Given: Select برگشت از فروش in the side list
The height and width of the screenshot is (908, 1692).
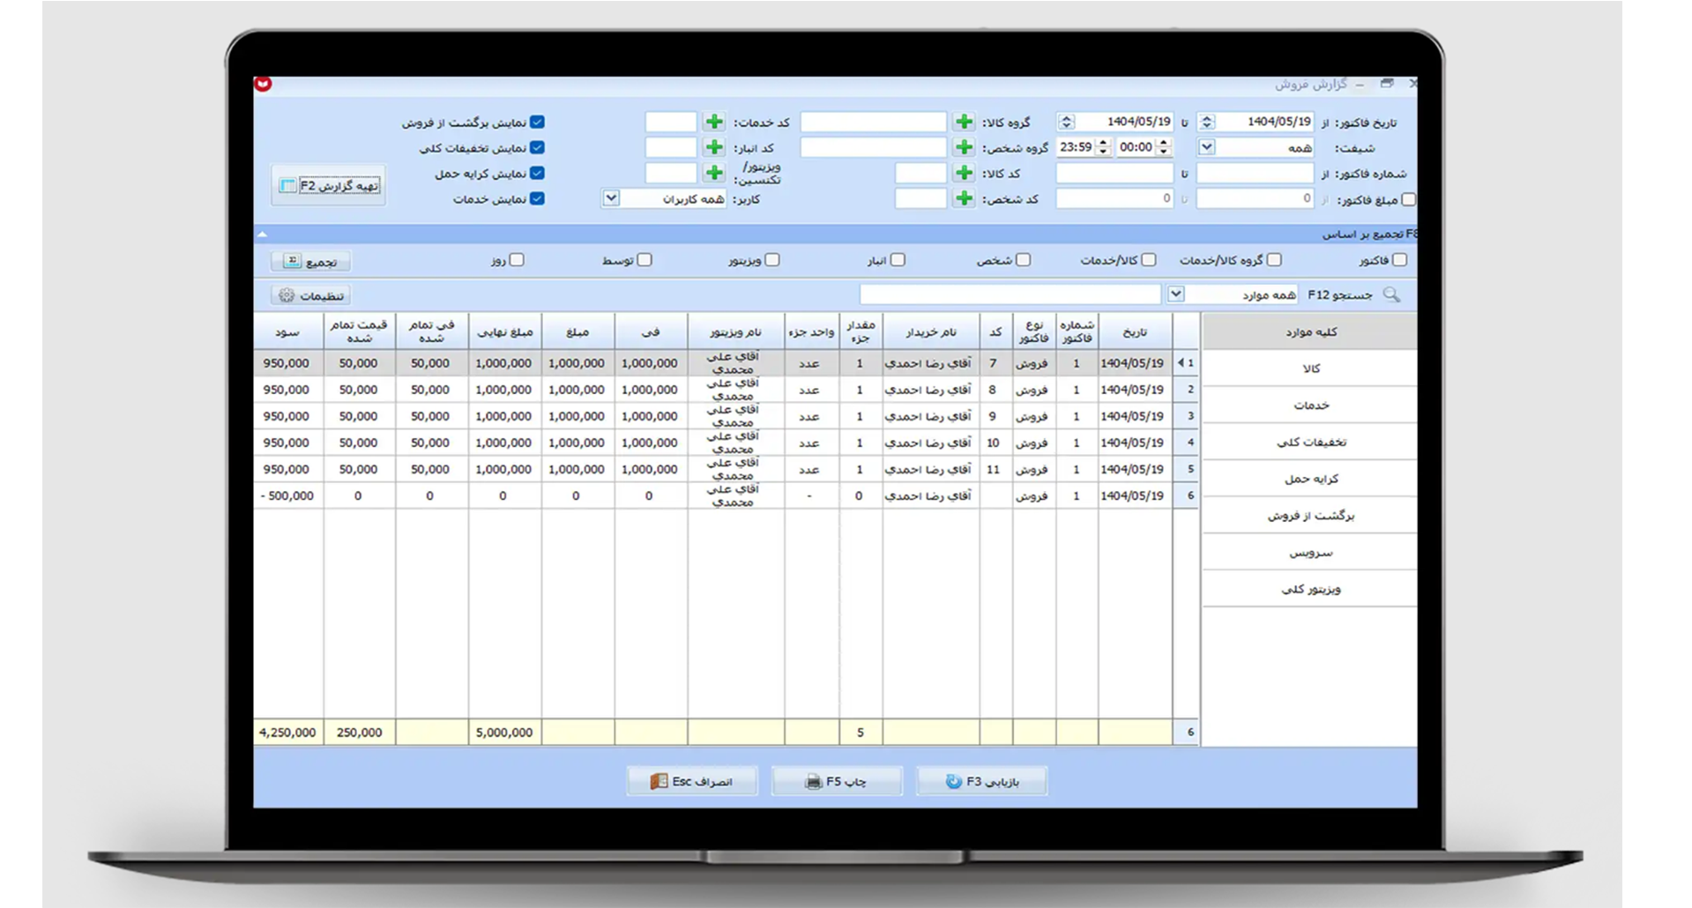Looking at the screenshot, I should tap(1310, 516).
